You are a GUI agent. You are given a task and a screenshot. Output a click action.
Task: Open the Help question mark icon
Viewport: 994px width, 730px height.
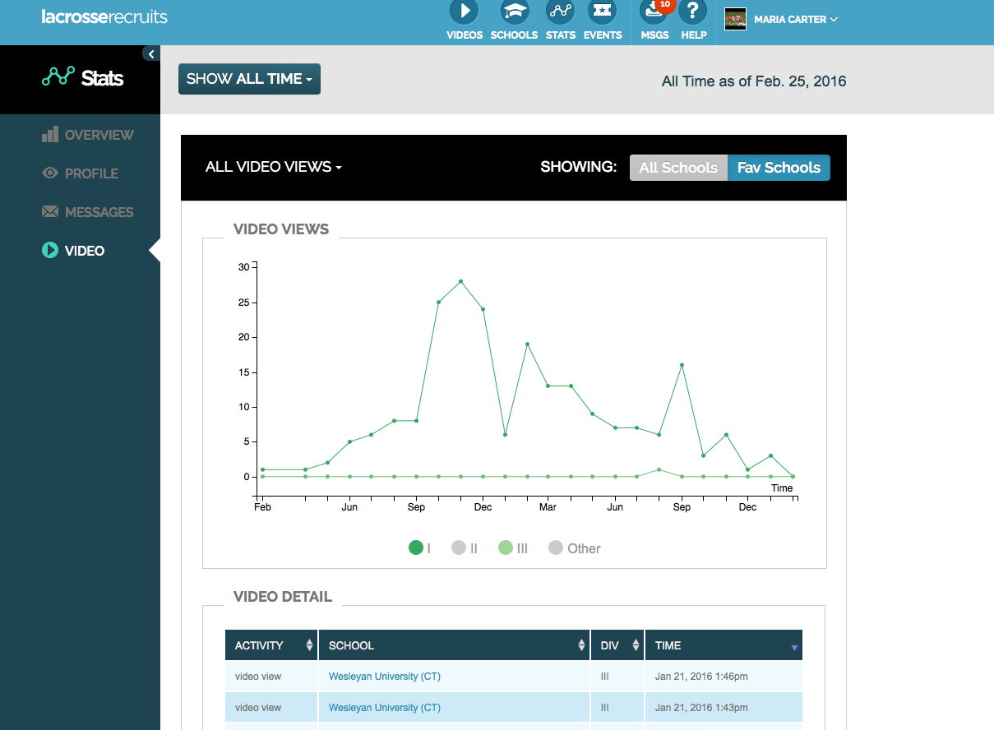pos(694,12)
